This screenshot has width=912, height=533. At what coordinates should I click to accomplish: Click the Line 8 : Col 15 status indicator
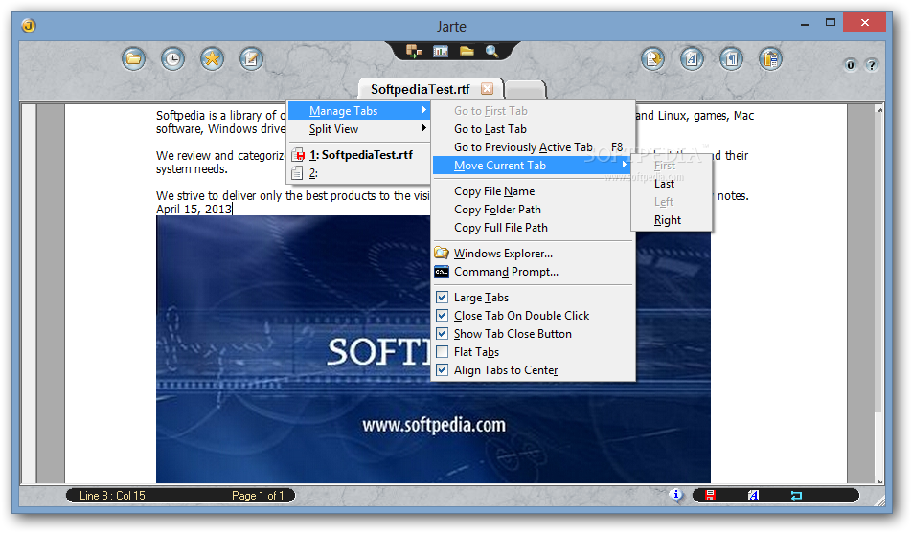(x=112, y=496)
